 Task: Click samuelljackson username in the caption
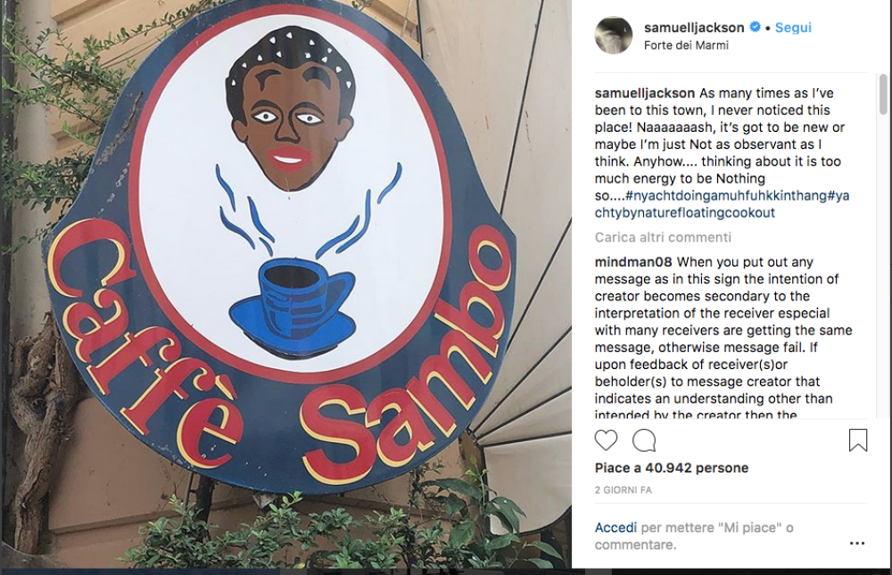coord(645,94)
